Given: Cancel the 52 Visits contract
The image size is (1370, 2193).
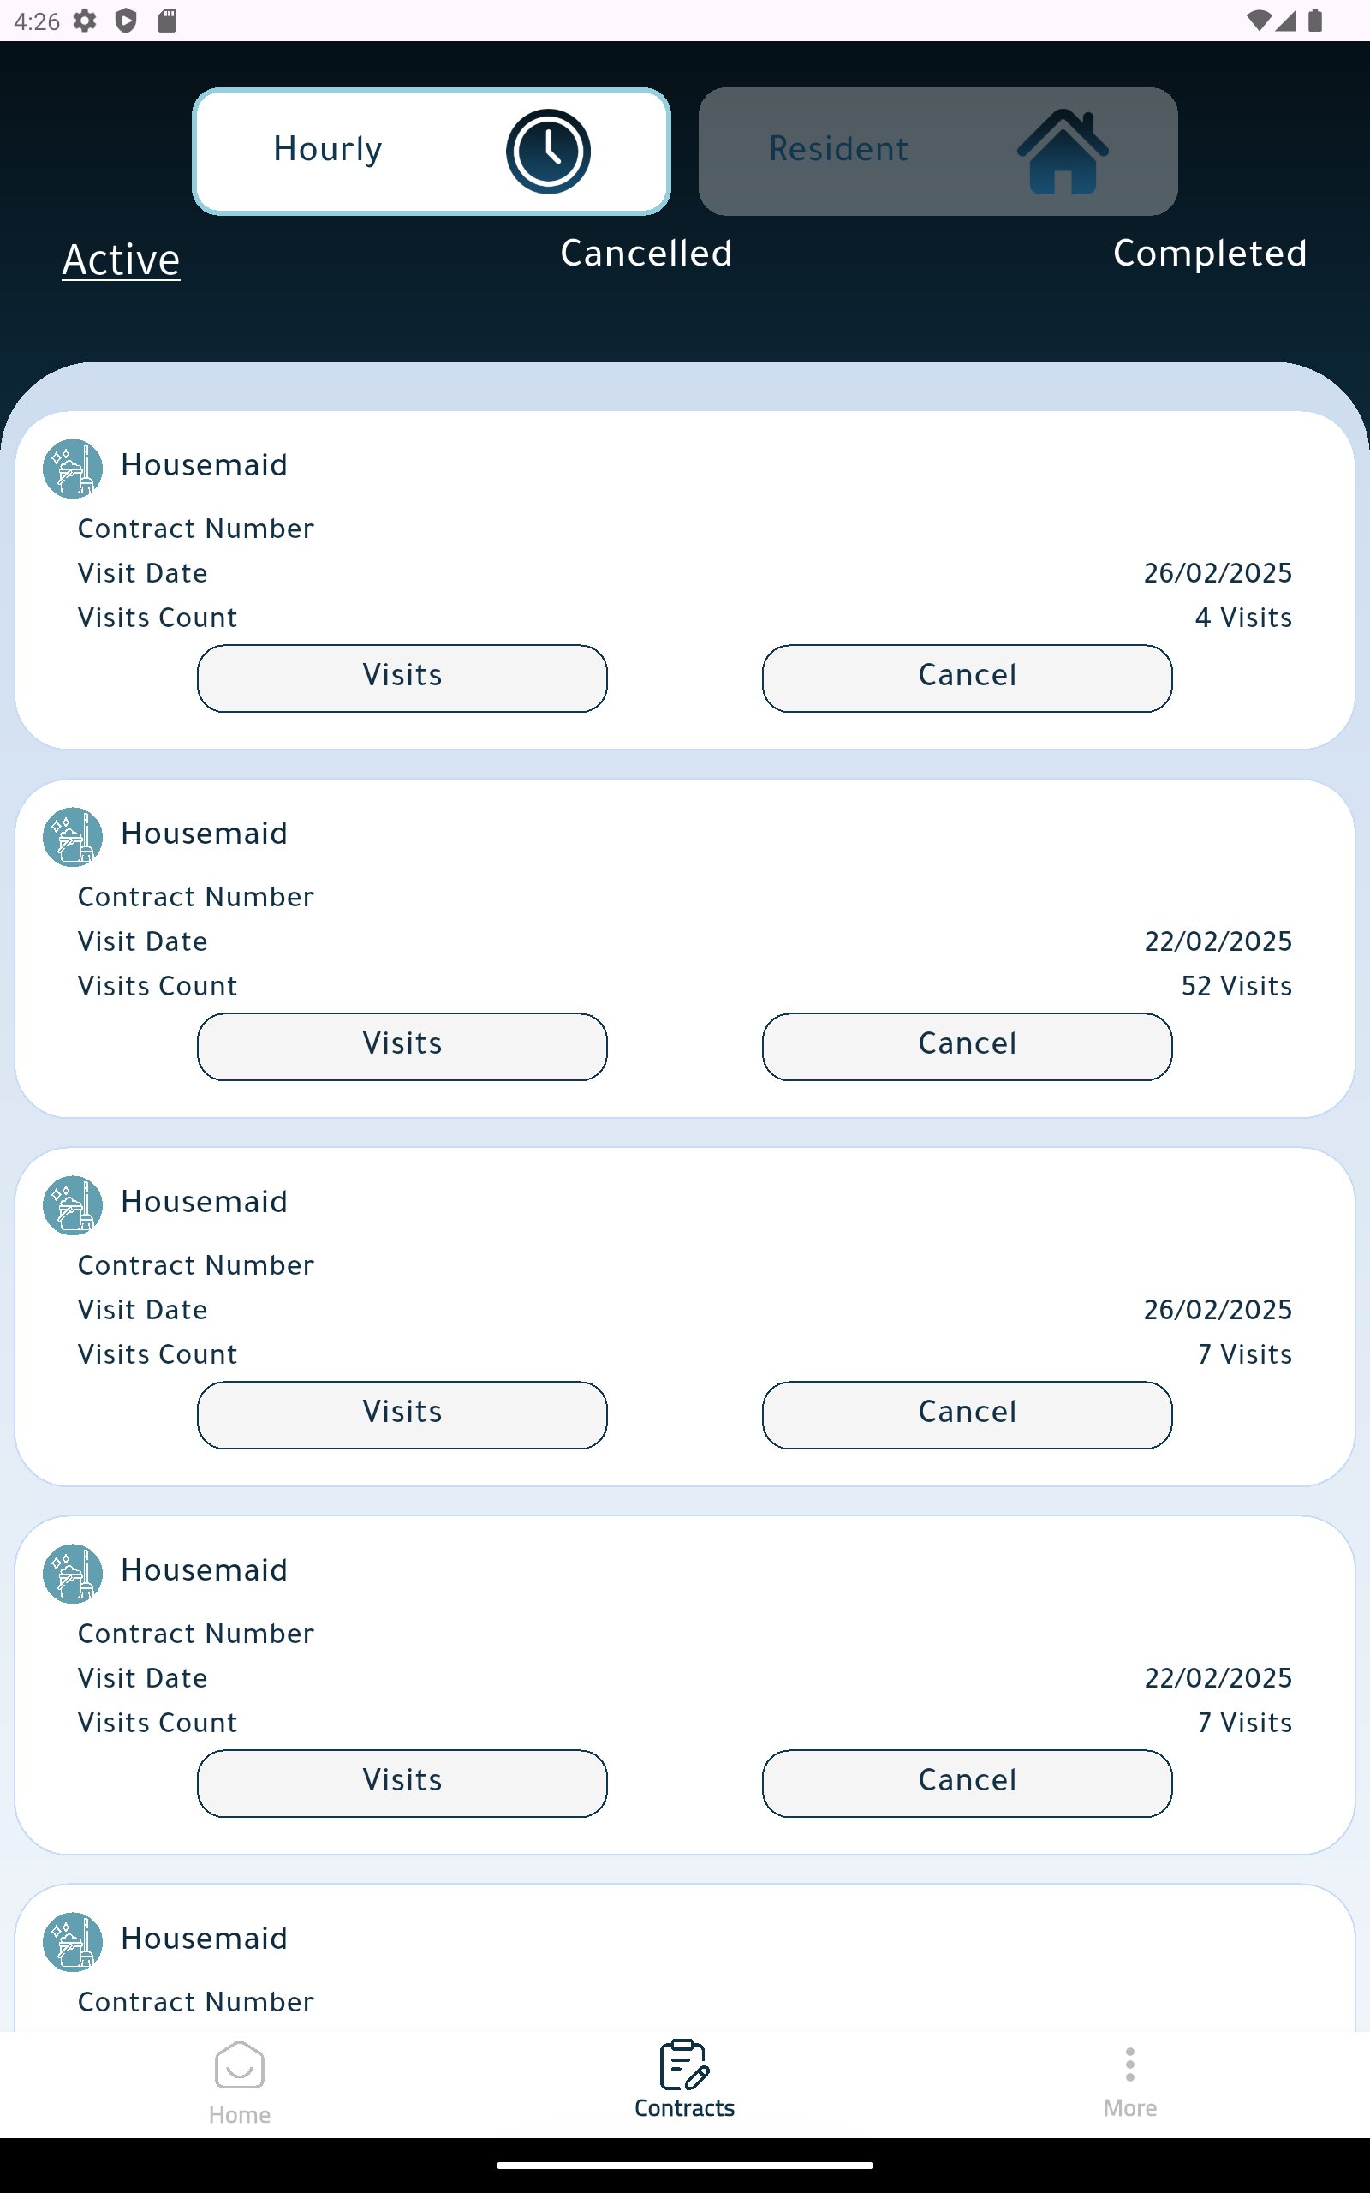Looking at the screenshot, I should click(967, 1047).
